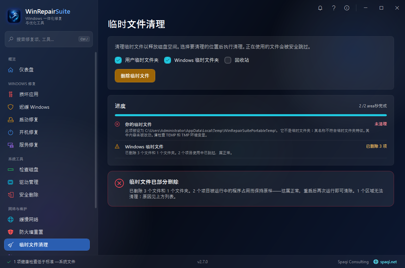Click the 临时文件已部分删除 heading
The height and width of the screenshot is (268, 405).
click(x=154, y=182)
